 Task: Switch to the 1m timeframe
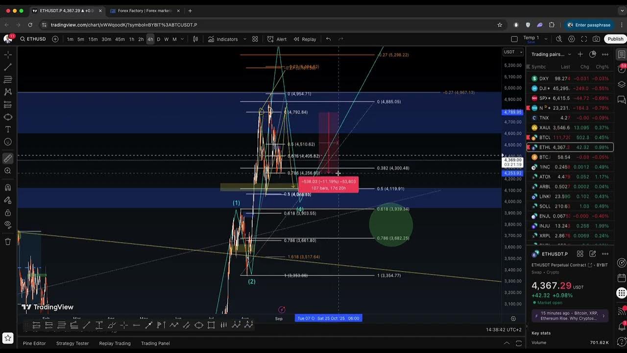pyautogui.click(x=70, y=39)
